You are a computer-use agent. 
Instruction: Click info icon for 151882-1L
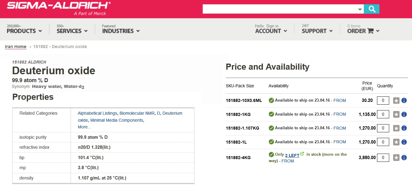(404, 142)
